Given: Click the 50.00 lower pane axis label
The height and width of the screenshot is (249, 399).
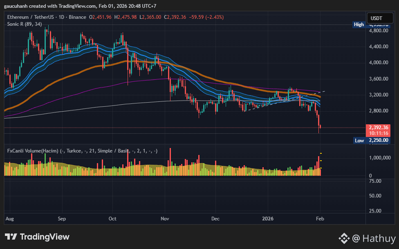Looking at the screenshot, I should point(375,196).
